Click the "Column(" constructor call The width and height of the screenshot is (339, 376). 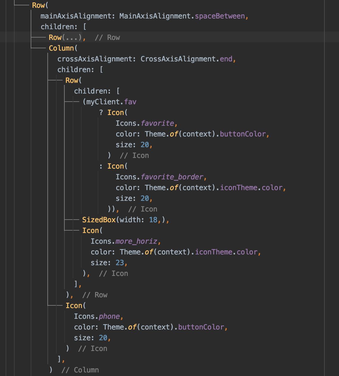63,48
